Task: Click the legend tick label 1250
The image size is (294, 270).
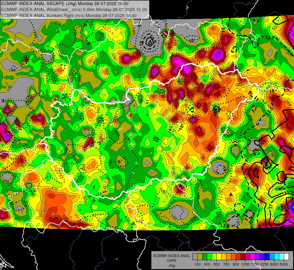Action: [245, 264]
